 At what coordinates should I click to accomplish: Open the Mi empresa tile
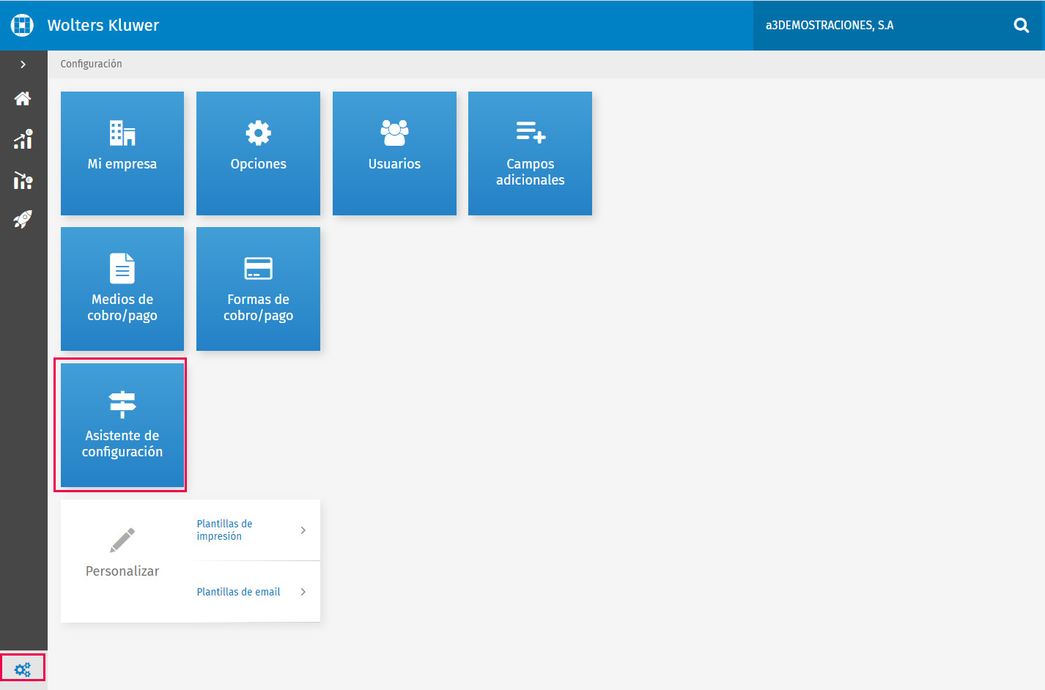pyautogui.click(x=122, y=153)
